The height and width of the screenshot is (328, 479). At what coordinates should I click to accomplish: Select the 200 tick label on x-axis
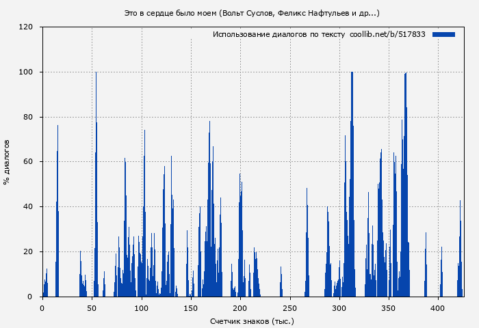(x=240, y=308)
